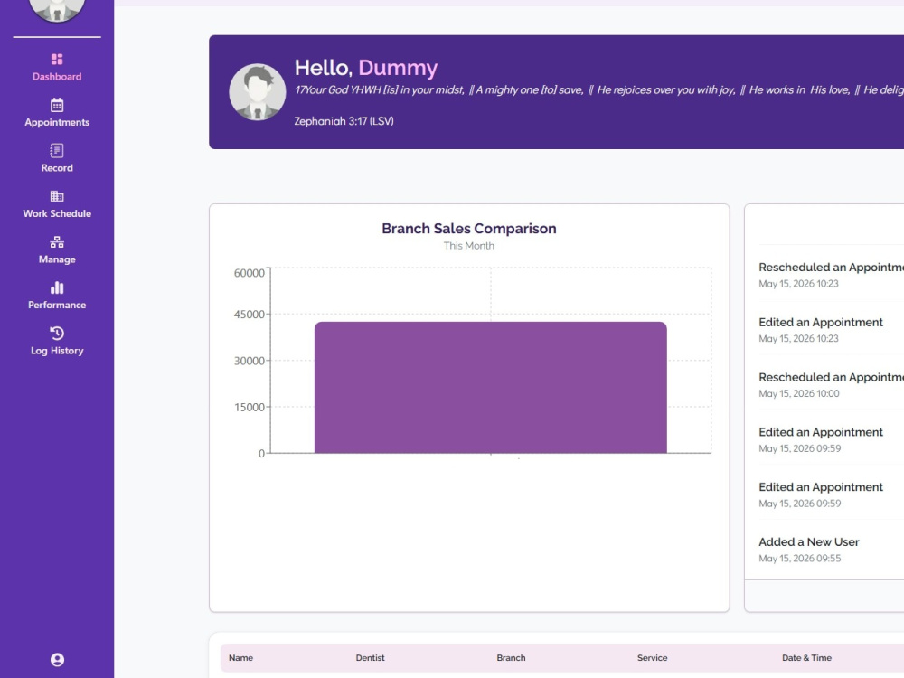This screenshot has height=678, width=904.
Task: Select the Rescheduled entry dated 10:23
Action: point(831,275)
